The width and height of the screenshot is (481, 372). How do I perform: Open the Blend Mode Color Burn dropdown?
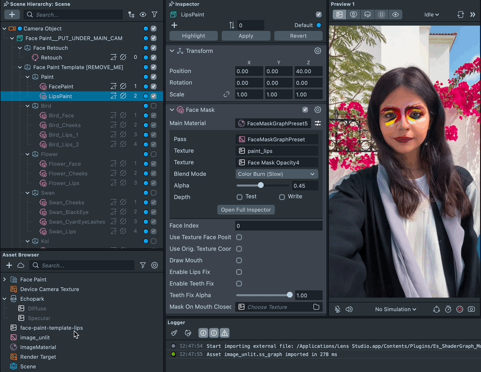(277, 174)
